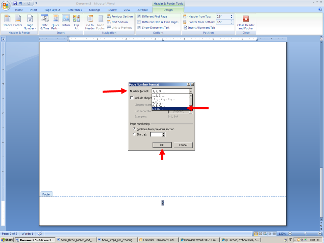Insert Clip Art

click(x=77, y=22)
